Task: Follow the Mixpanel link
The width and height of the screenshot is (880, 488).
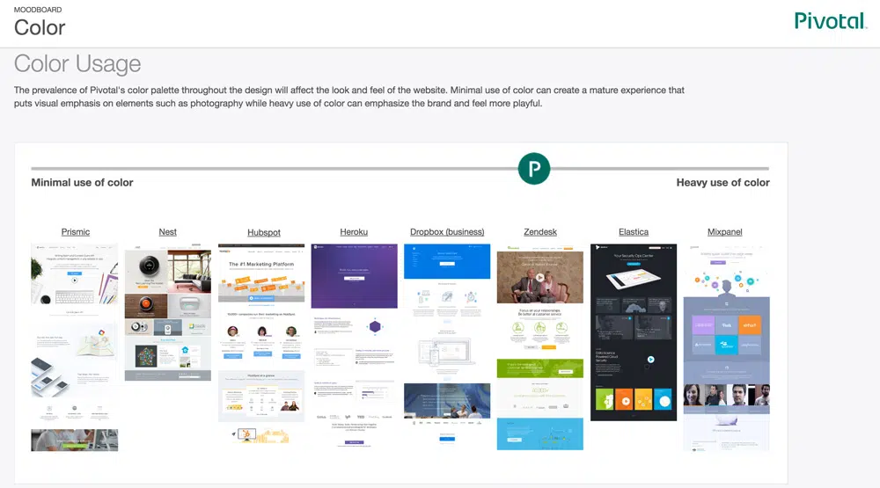Action: tap(726, 232)
